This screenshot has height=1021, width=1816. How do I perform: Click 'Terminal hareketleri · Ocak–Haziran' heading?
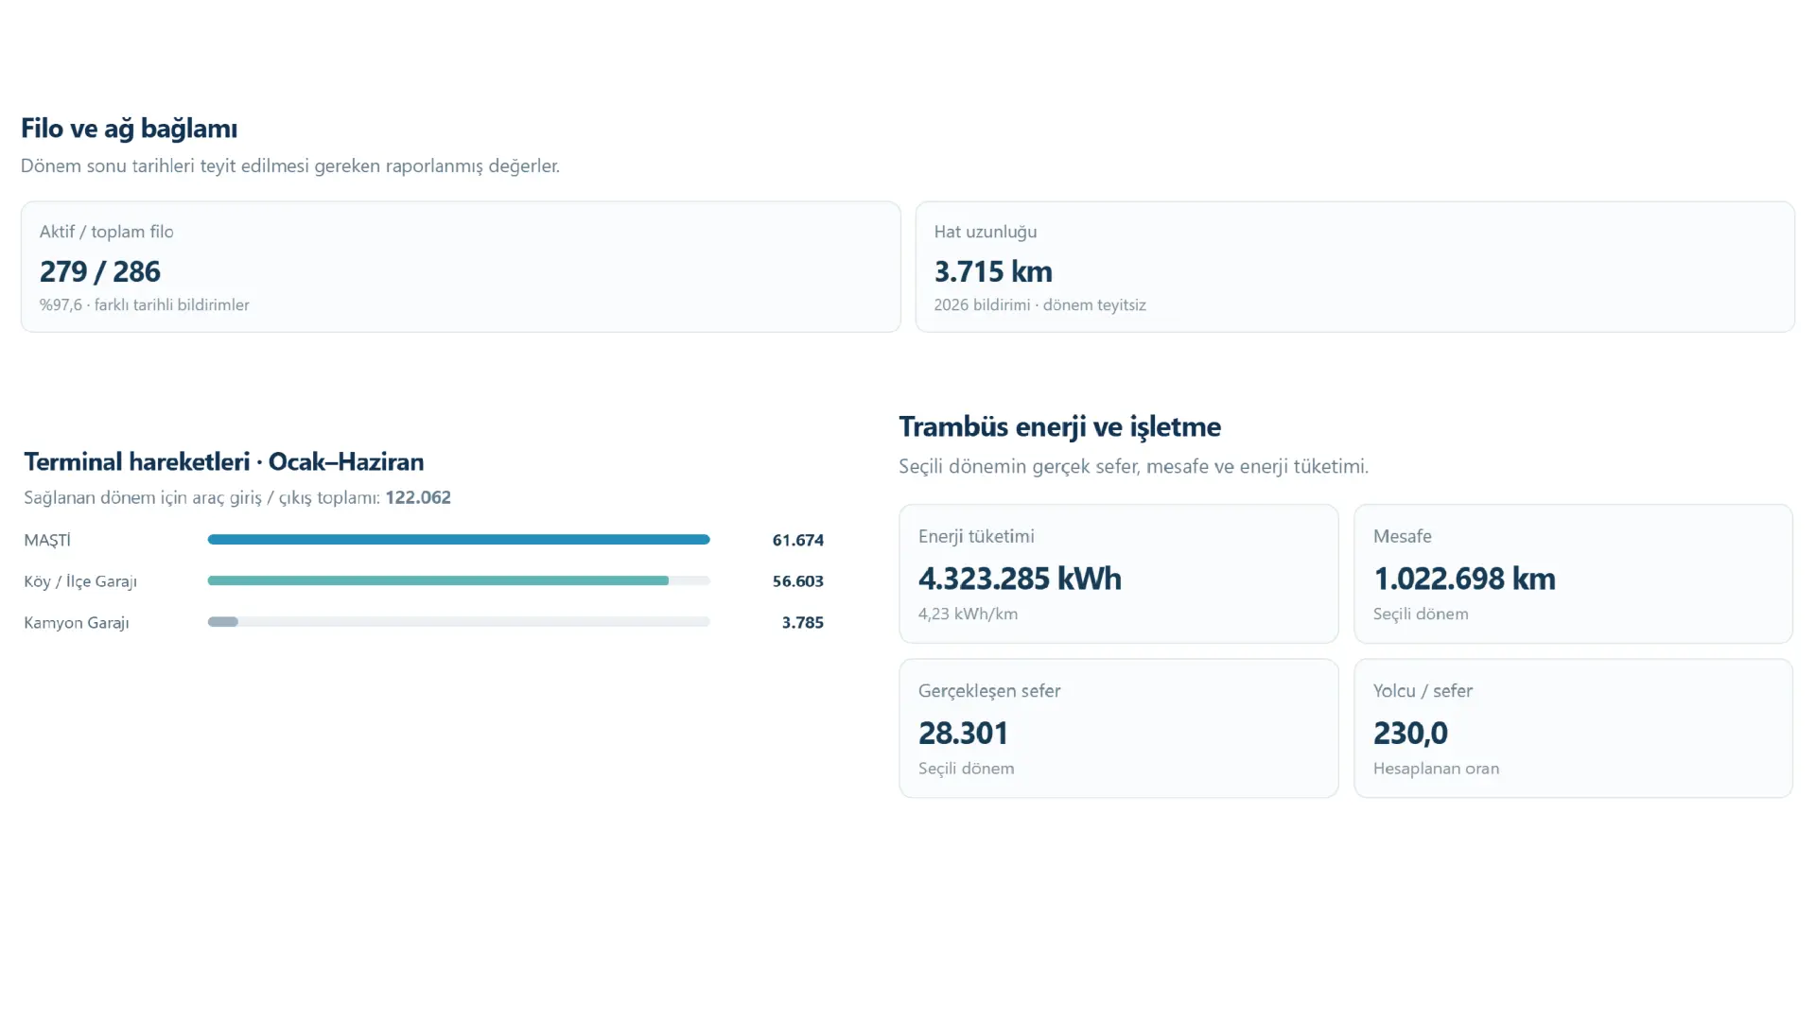[x=223, y=461]
